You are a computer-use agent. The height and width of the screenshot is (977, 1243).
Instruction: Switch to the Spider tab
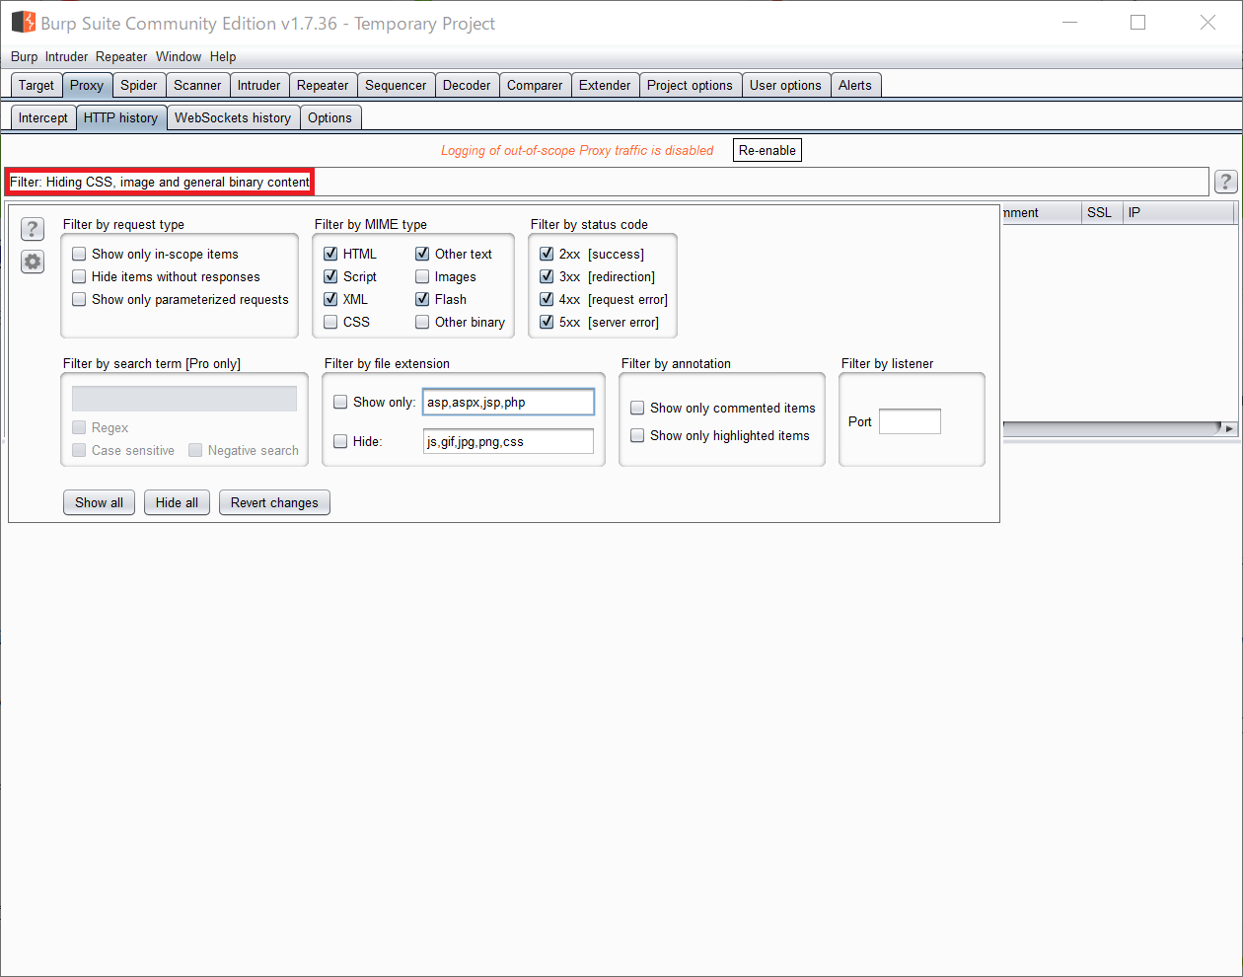[x=139, y=85]
